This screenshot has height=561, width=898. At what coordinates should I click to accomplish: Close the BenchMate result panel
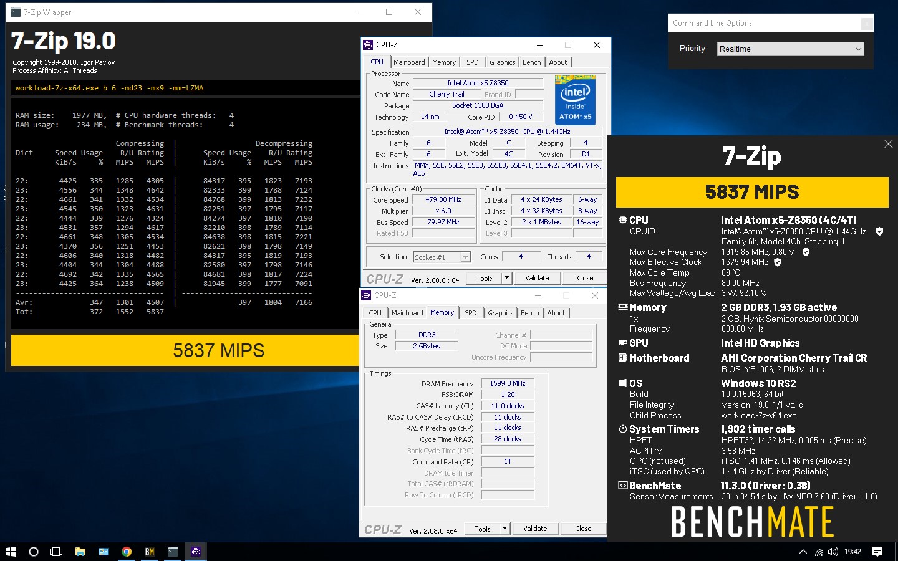point(889,144)
